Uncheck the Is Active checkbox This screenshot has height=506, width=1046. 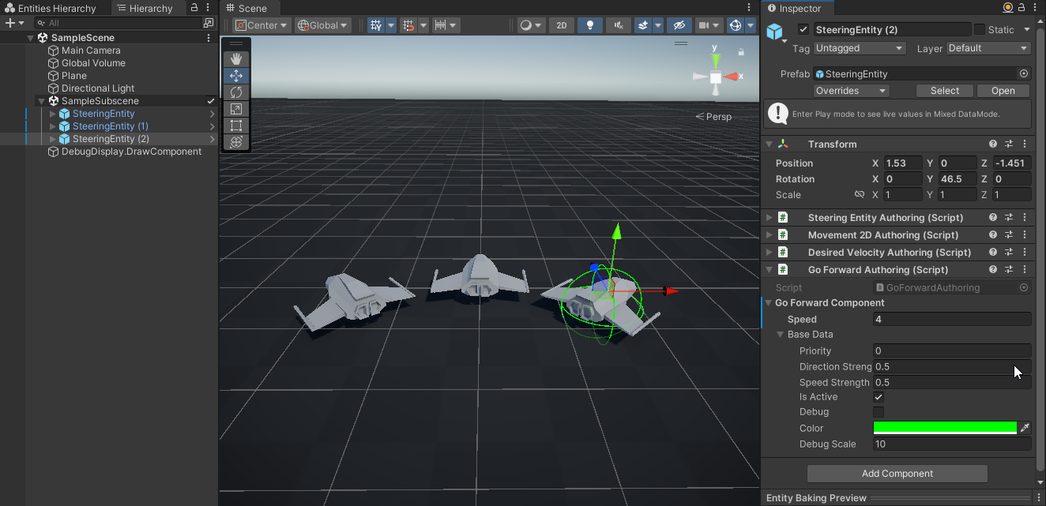[x=879, y=397]
